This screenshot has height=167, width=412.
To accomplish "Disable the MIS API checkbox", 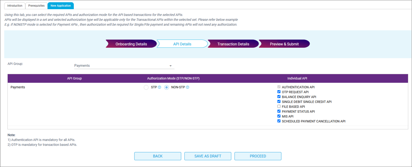I will (279, 116).
